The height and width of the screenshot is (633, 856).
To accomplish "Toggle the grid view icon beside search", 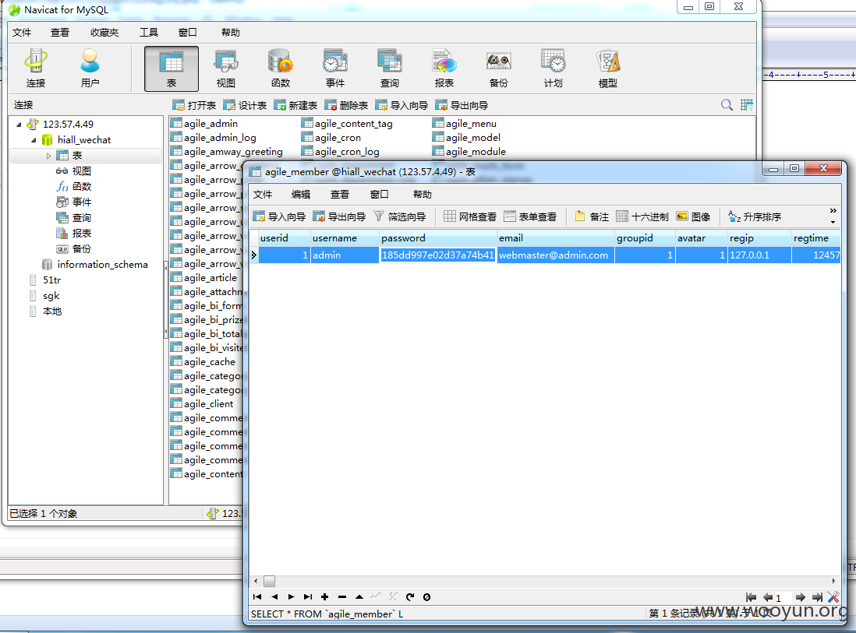I will (x=746, y=104).
